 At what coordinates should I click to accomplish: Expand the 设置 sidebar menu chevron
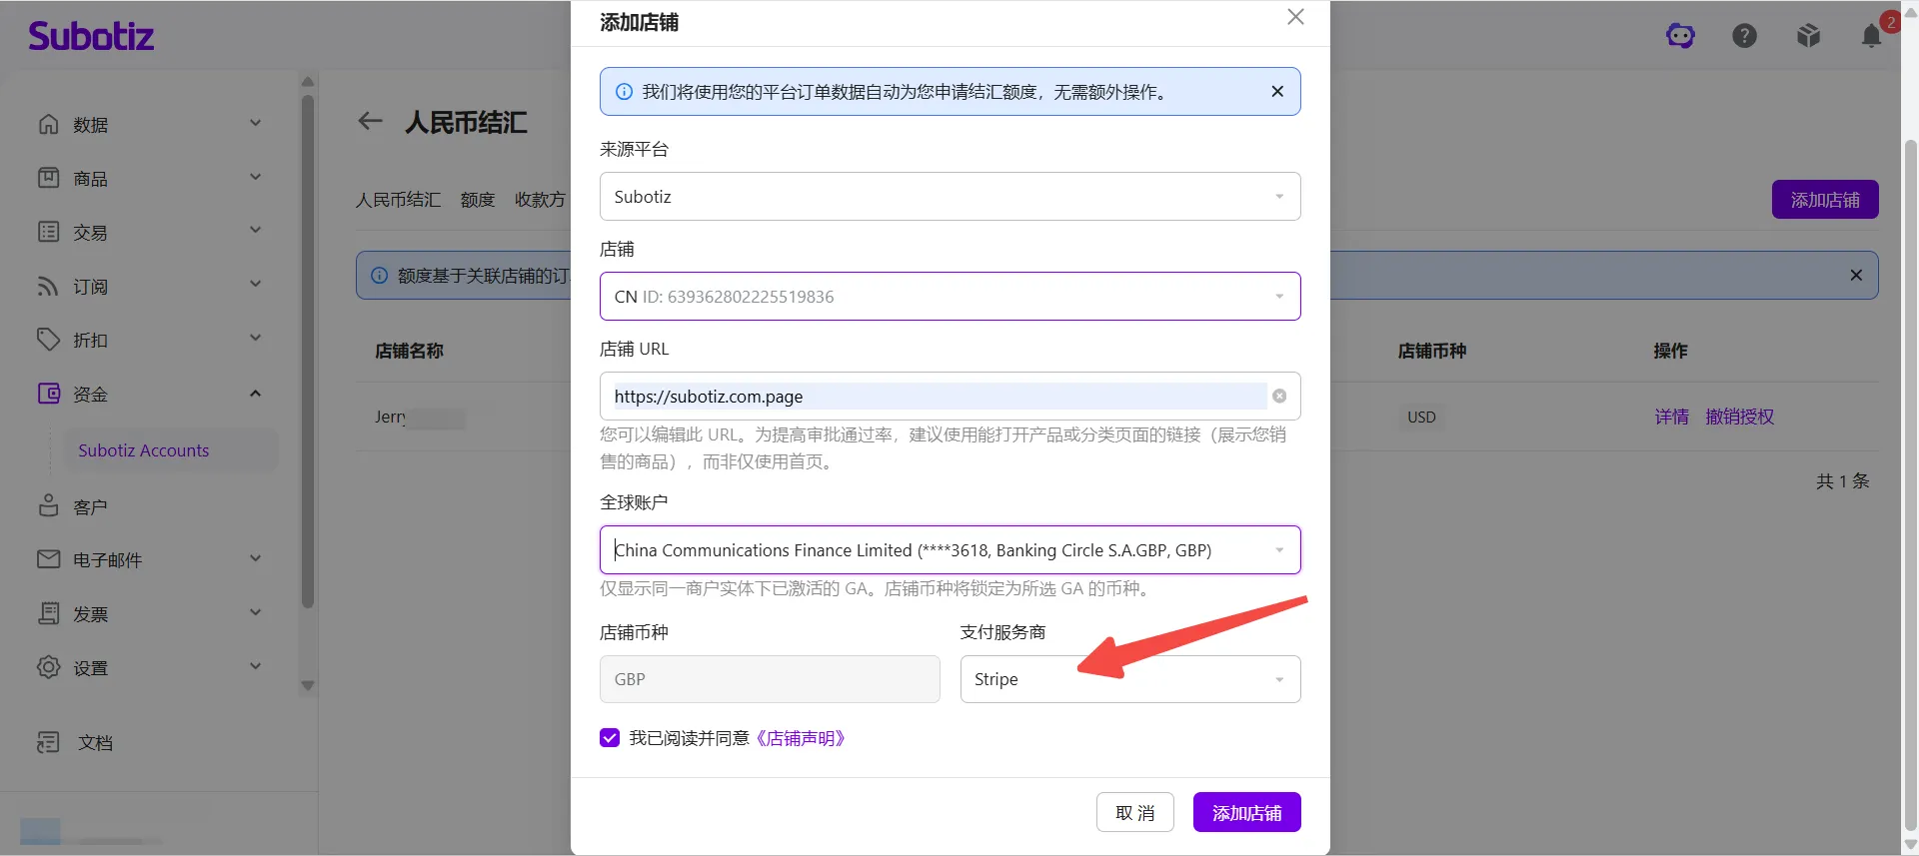point(256,666)
